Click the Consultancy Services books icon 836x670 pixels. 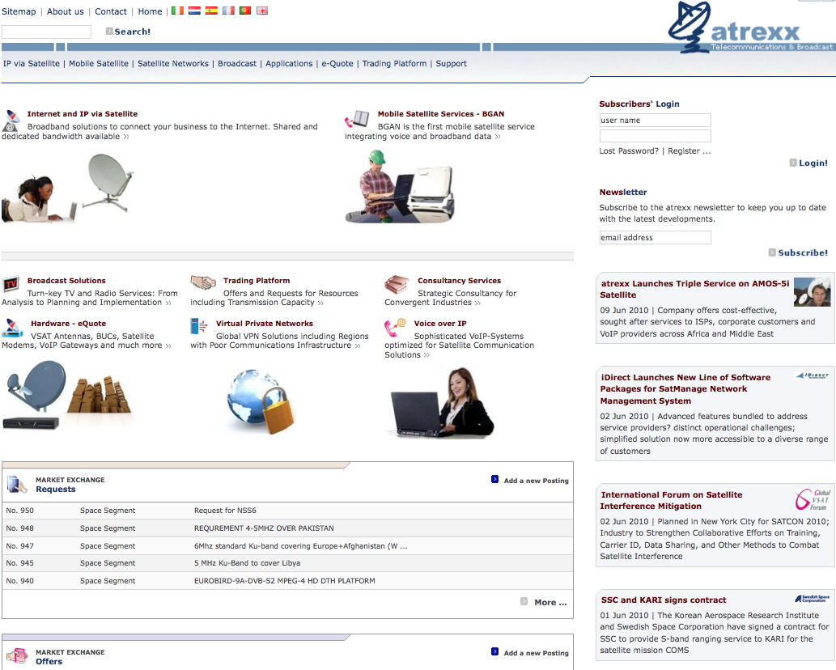(x=396, y=284)
